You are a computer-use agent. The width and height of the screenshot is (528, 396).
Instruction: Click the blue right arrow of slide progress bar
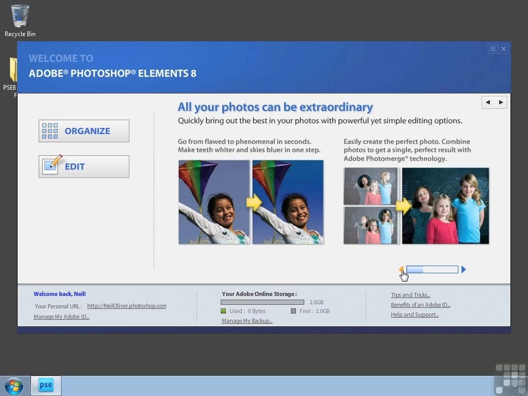point(464,269)
